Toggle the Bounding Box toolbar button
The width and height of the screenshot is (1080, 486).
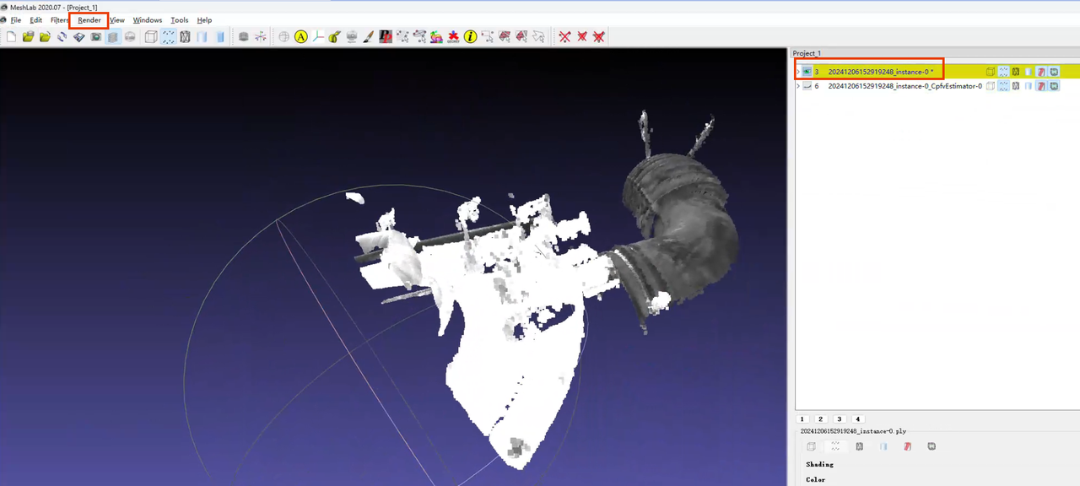click(x=150, y=36)
